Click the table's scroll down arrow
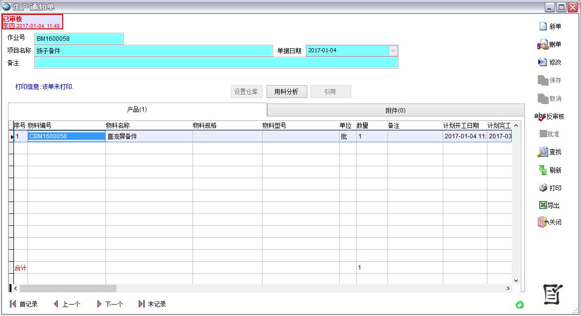Image resolution: width=581 pixels, height=316 pixels. 515,281
